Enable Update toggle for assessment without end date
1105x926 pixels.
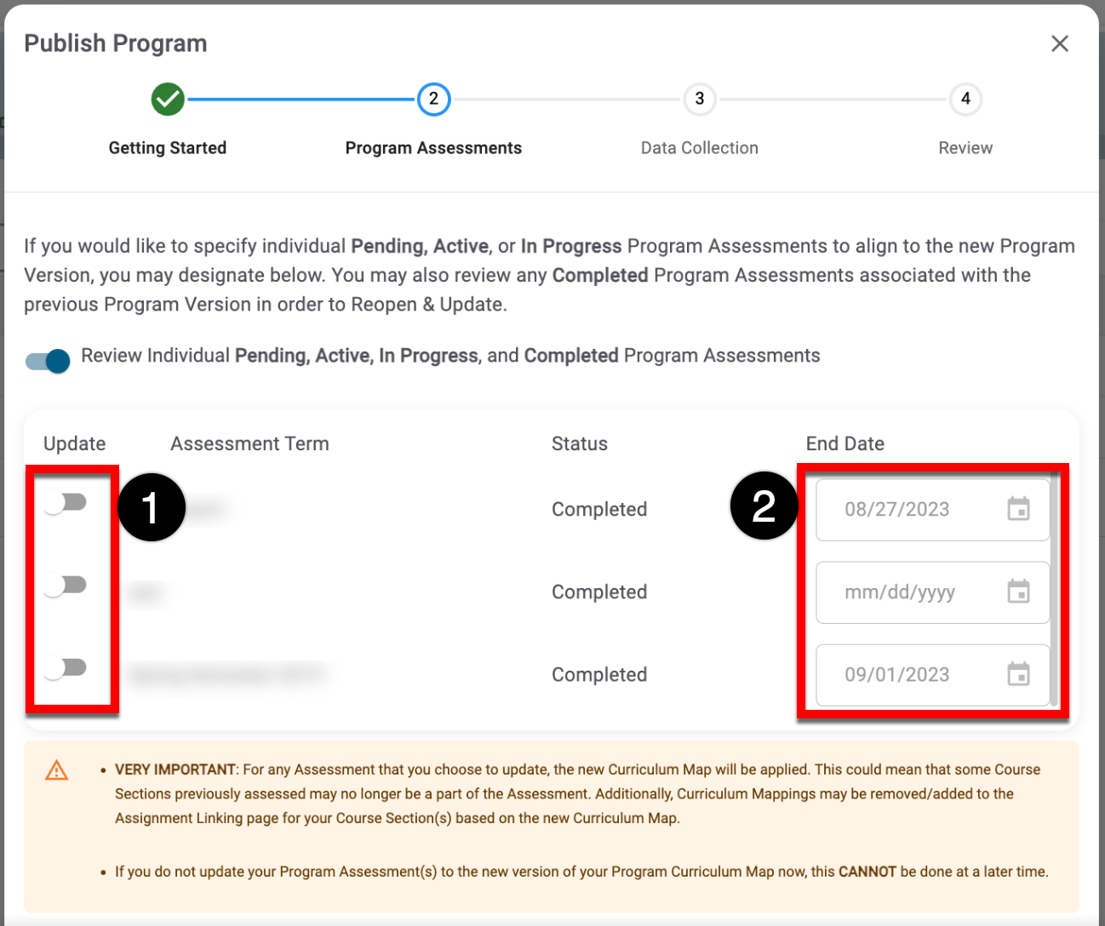[x=66, y=586]
